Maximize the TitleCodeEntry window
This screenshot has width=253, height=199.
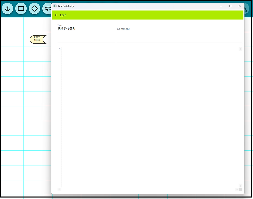[x=230, y=6]
